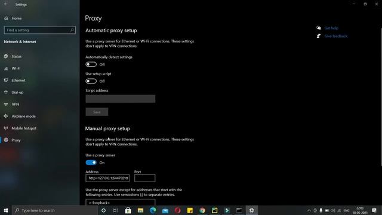Click the Get help chat icon

[x=318, y=28]
